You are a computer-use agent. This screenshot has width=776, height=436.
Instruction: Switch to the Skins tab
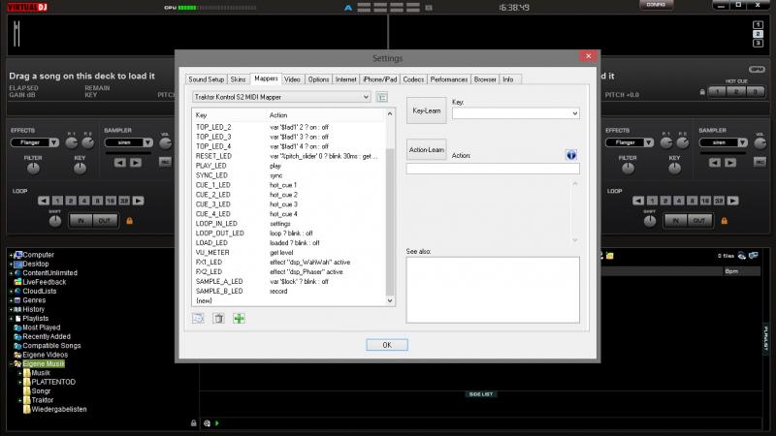(x=238, y=79)
